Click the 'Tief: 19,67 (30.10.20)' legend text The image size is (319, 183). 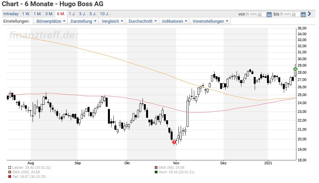click(x=29, y=177)
